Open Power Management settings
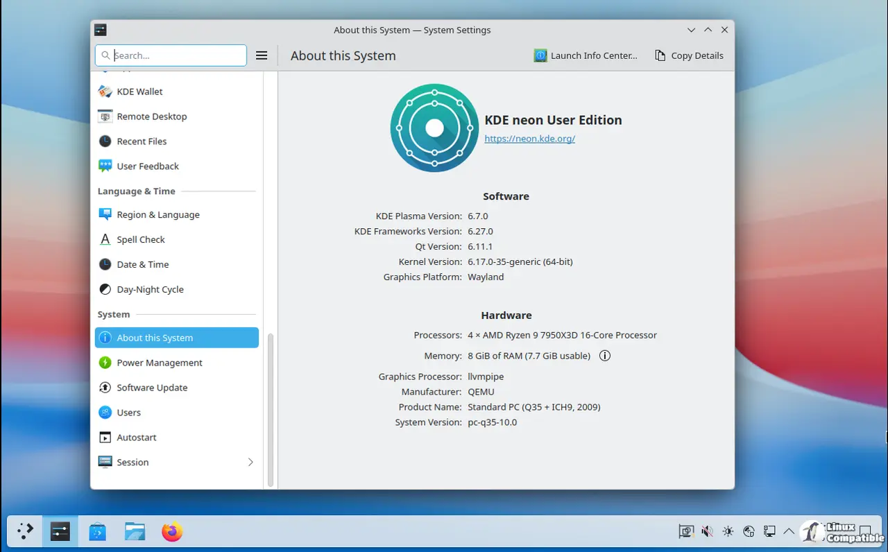This screenshot has height=552, width=888. coord(176,363)
